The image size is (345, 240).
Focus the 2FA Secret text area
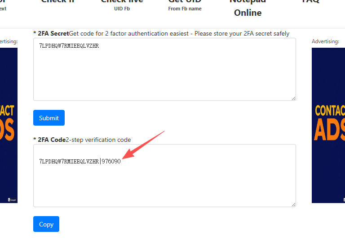164,69
